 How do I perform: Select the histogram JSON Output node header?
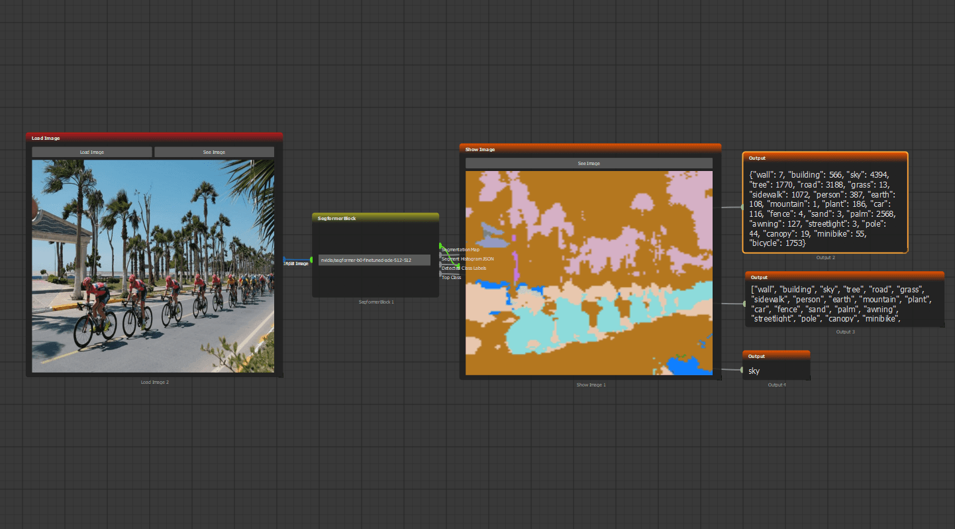(825, 158)
